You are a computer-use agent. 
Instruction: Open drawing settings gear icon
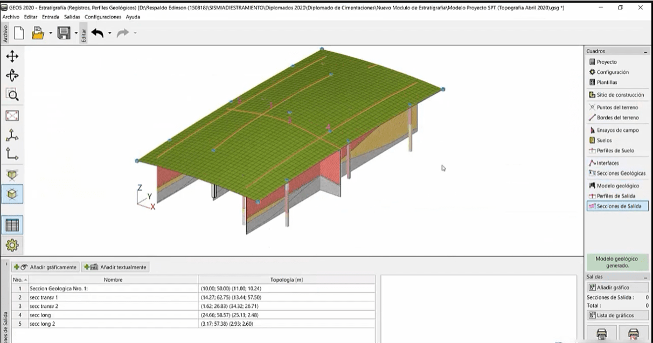[12, 246]
